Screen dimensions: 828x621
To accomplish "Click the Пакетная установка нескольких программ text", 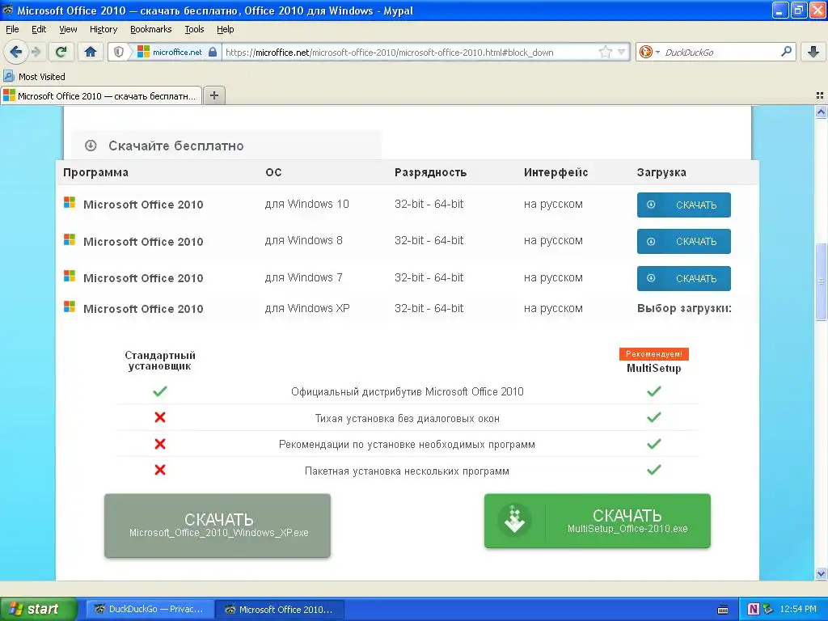I will [408, 471].
